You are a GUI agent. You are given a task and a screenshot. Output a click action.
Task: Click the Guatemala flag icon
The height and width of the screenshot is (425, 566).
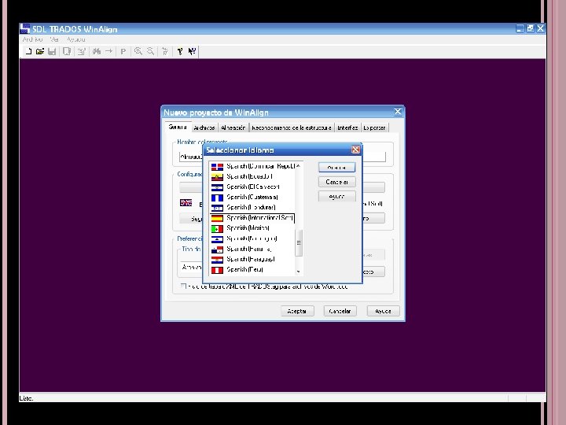click(x=217, y=198)
